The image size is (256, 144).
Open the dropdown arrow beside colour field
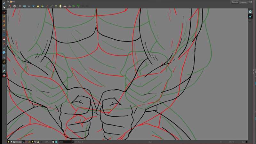(x=73, y=142)
